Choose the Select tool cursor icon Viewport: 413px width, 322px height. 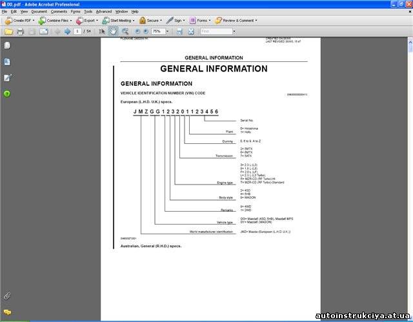tap(102, 32)
